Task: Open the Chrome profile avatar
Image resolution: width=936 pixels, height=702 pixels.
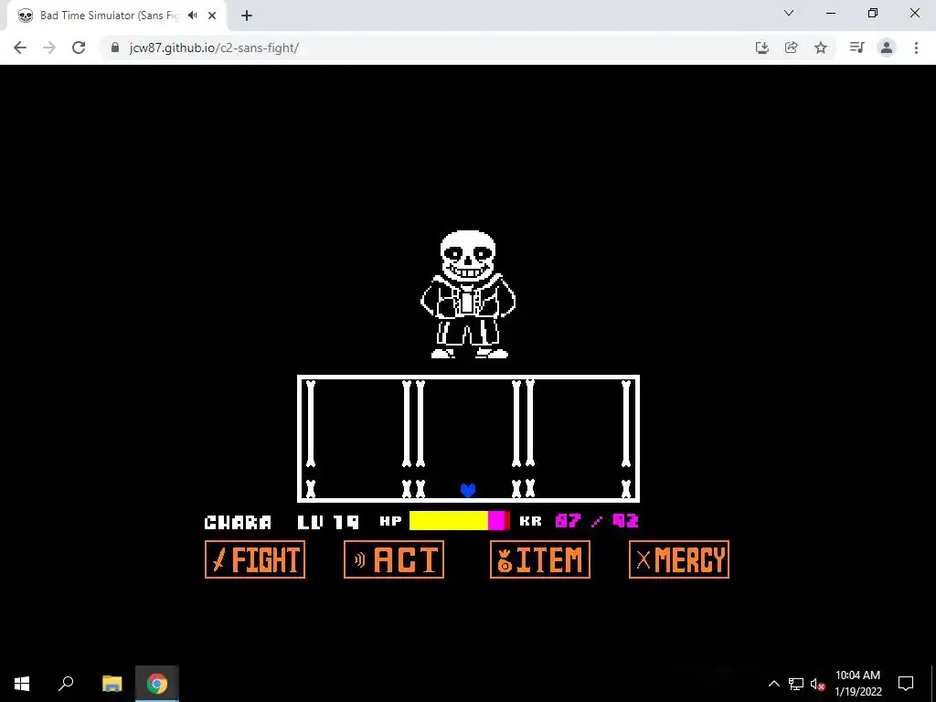Action: tap(887, 48)
